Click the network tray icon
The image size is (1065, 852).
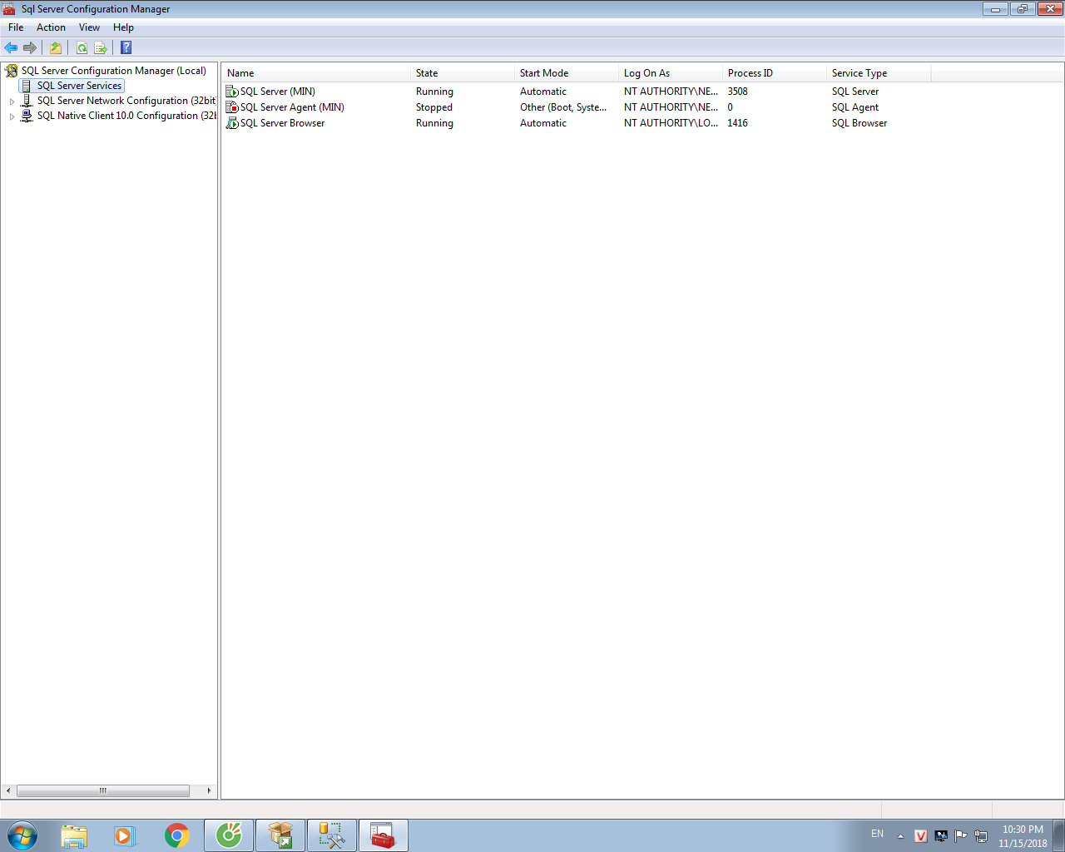[981, 835]
